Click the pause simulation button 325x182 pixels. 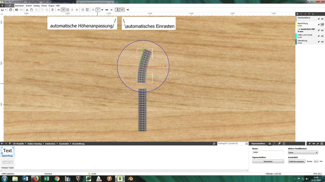click(x=93, y=9)
